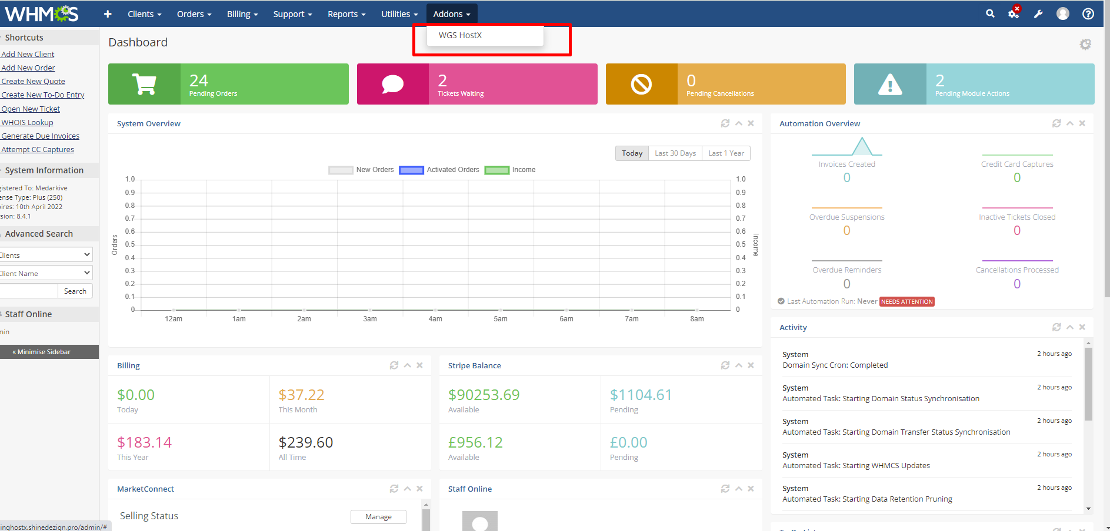Open the Client Name search field dropdown
This screenshot has height=531, width=1110.
click(x=46, y=273)
